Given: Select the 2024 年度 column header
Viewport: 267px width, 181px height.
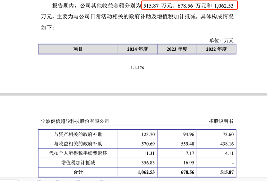Looking at the screenshot, I should click(x=137, y=49).
